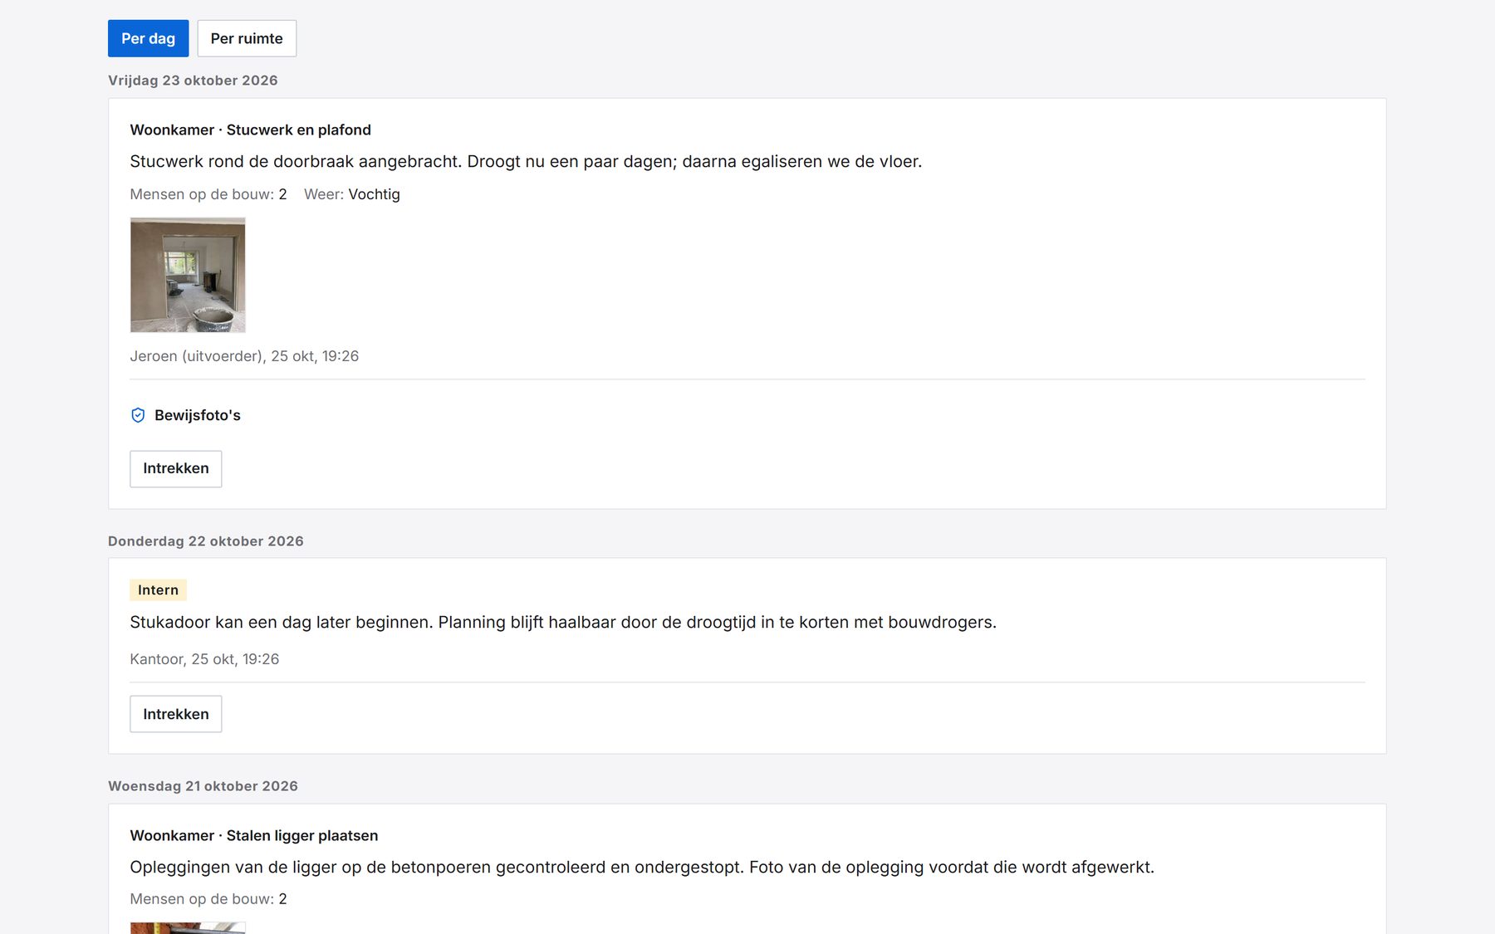
Task: Click the stucwerk aangebracht description text
Action: (x=526, y=161)
